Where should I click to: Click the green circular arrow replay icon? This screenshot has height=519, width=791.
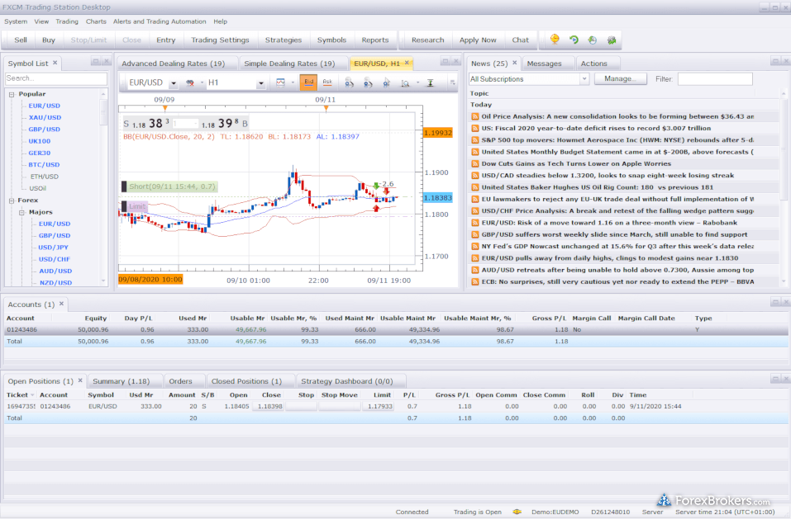coord(574,40)
